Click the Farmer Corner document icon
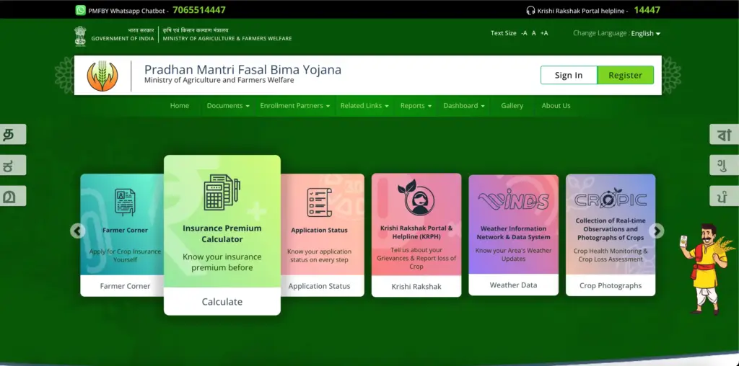739x366 pixels. (x=125, y=202)
